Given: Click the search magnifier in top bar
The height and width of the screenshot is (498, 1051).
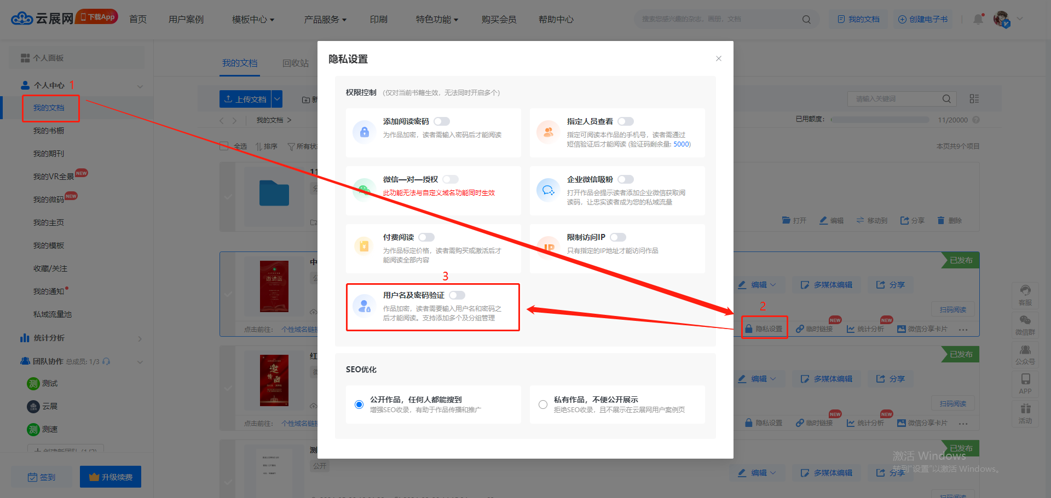Looking at the screenshot, I should pos(806,19).
